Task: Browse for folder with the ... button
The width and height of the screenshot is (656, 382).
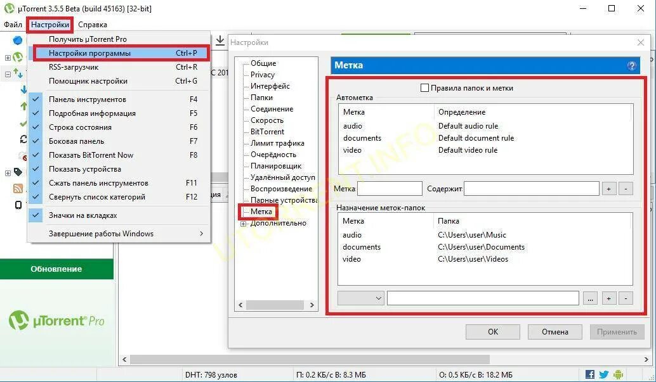Action: click(590, 298)
